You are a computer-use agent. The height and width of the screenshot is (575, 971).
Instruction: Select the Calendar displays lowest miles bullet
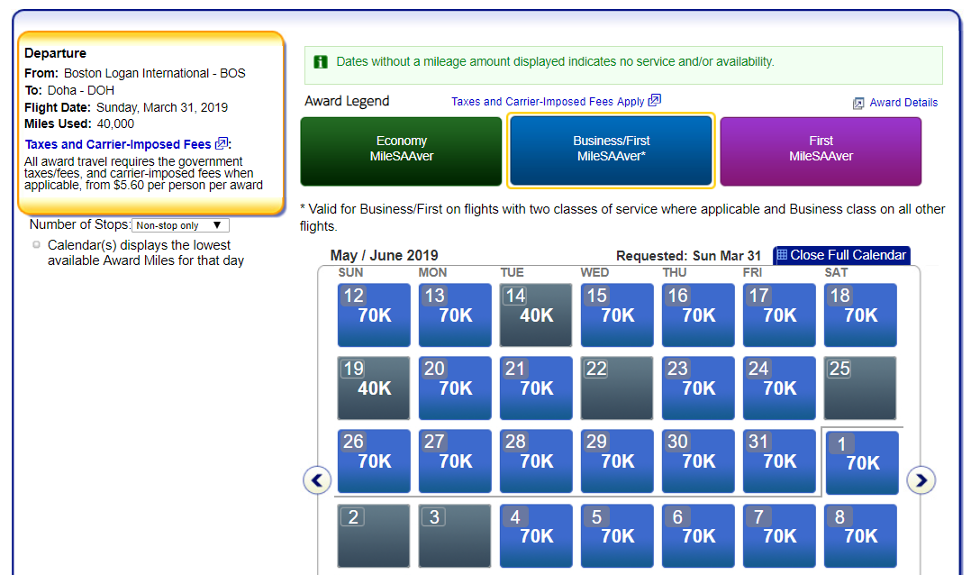(37, 245)
